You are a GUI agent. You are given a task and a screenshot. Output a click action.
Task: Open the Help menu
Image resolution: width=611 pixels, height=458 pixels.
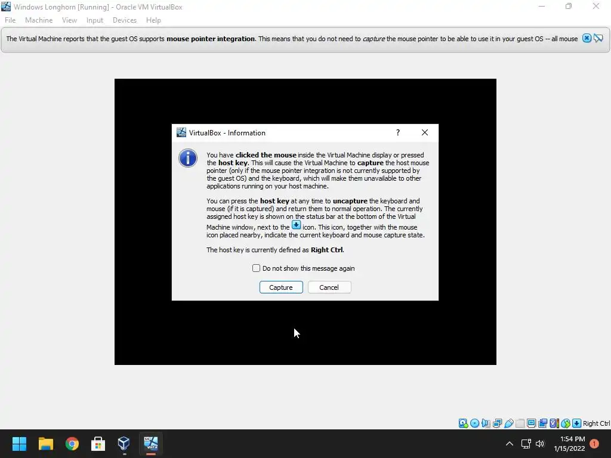[153, 20]
